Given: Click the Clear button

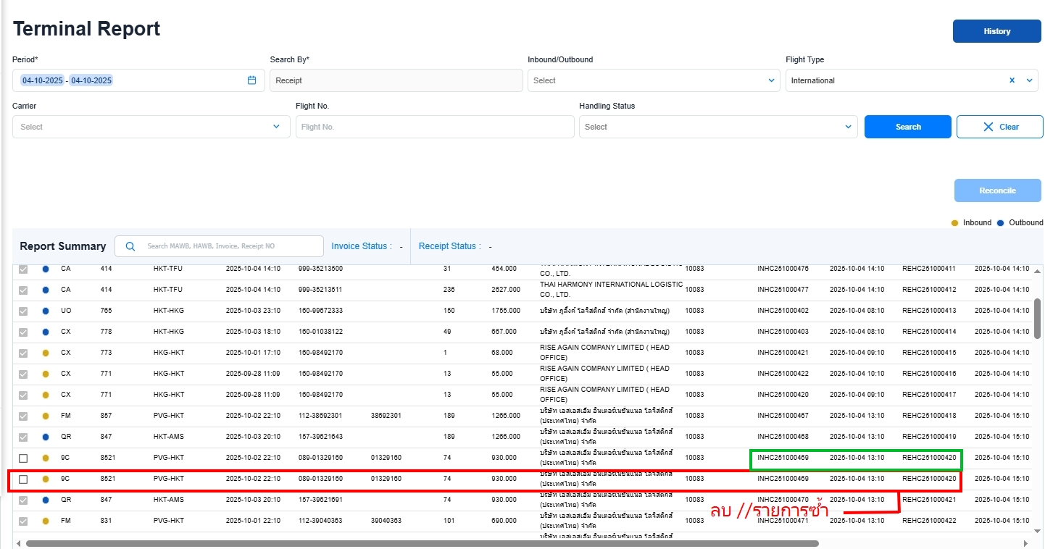Looking at the screenshot, I should (999, 127).
